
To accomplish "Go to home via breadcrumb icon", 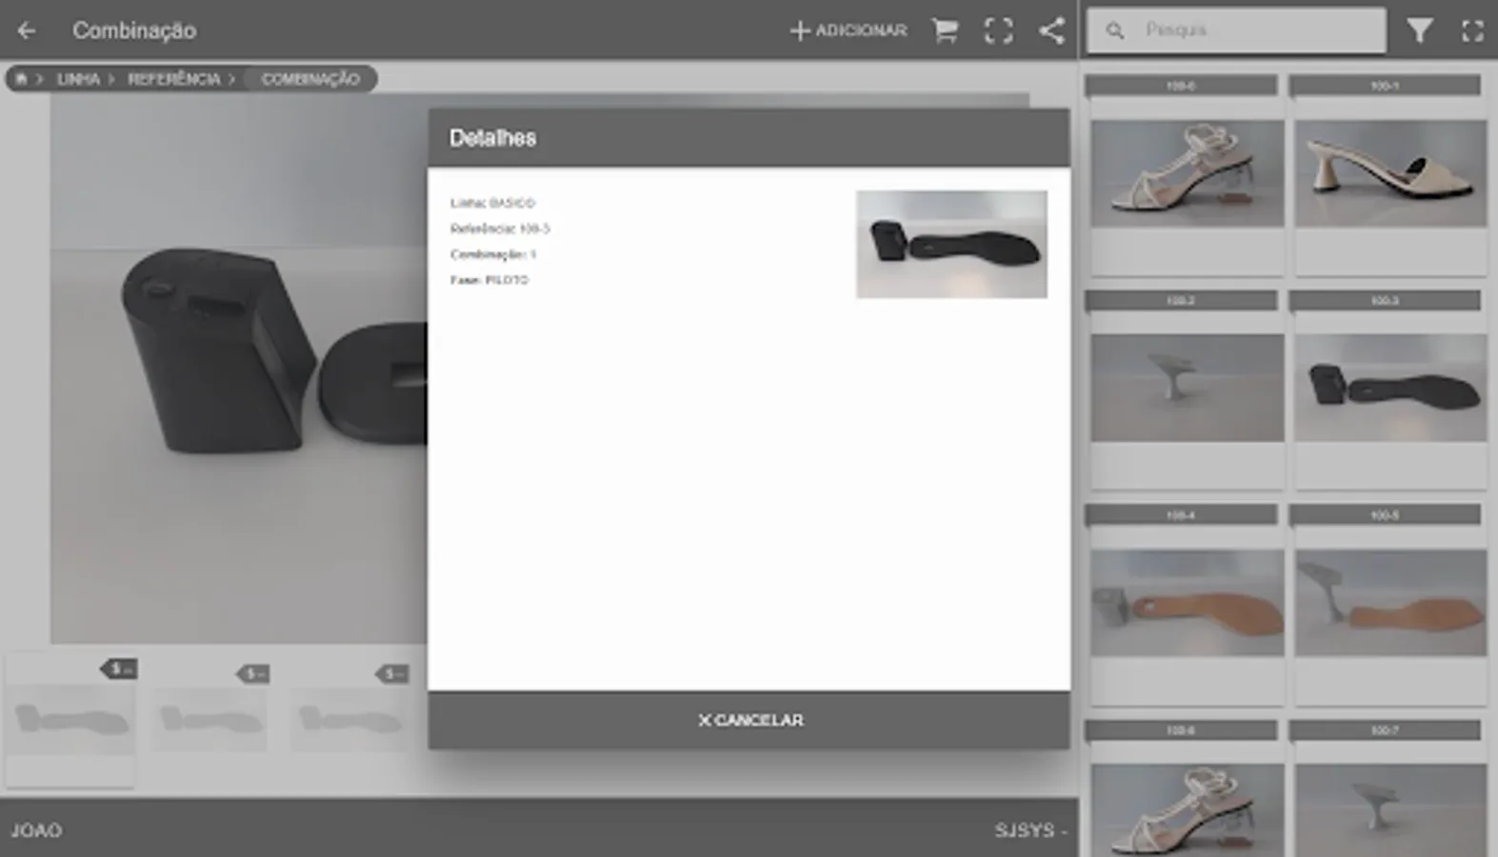I will tap(21, 78).
